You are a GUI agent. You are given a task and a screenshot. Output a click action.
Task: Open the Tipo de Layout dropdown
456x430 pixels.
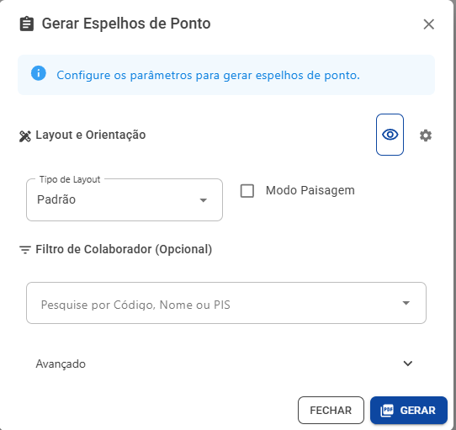click(125, 200)
